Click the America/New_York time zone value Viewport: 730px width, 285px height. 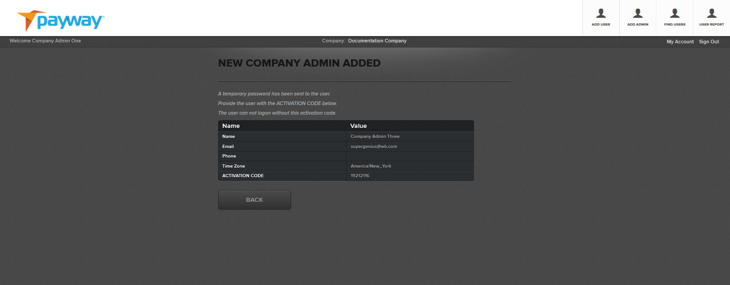(x=371, y=166)
